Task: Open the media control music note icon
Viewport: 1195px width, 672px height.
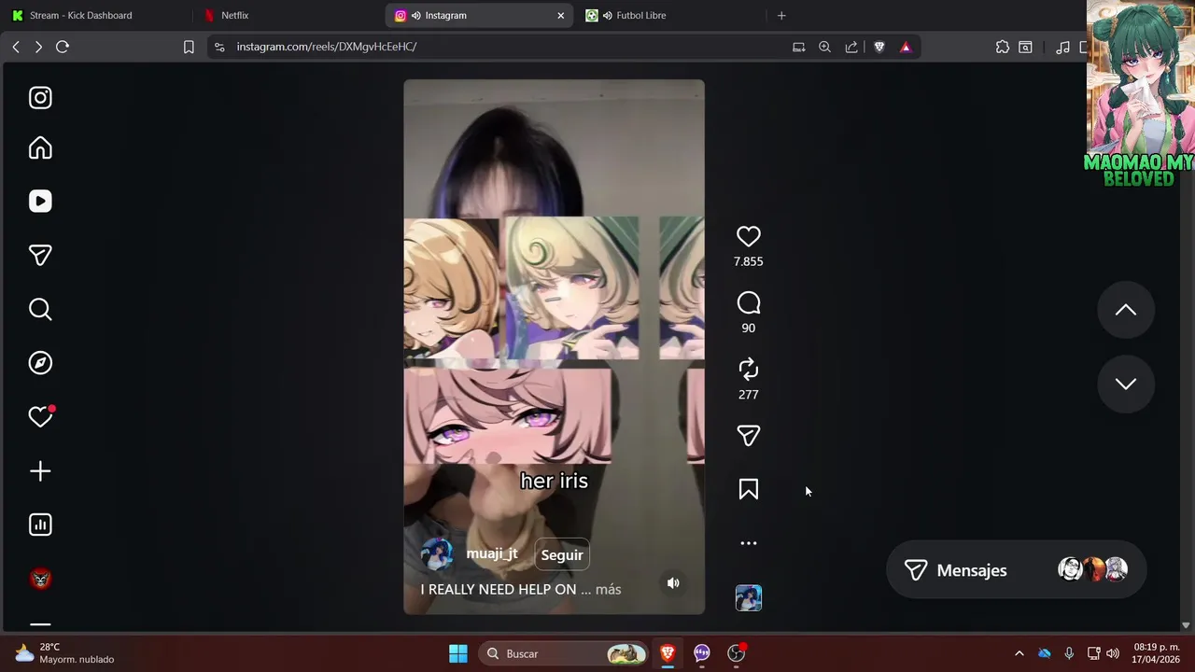Action: (1062, 47)
